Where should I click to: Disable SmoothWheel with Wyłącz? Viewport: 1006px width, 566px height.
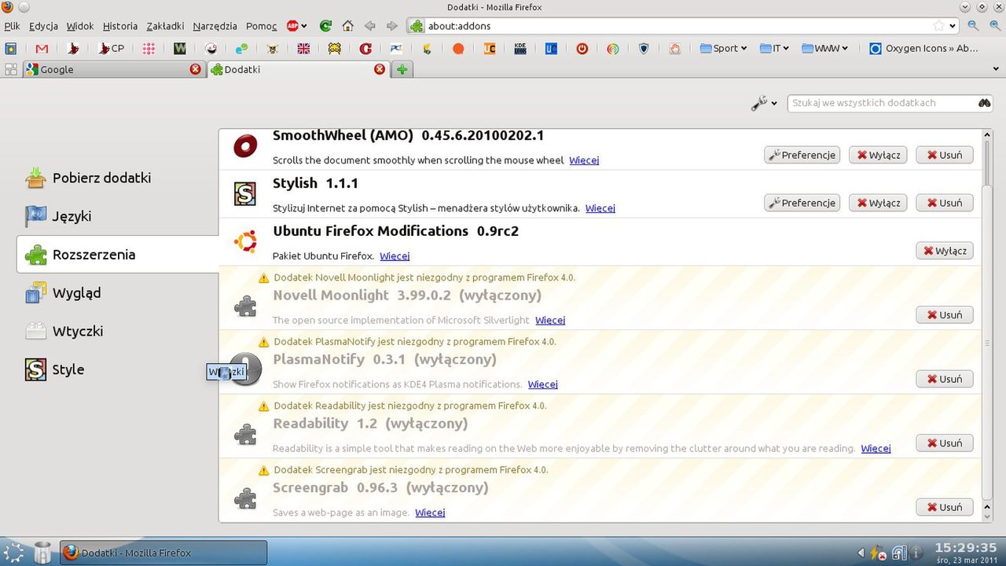[878, 155]
